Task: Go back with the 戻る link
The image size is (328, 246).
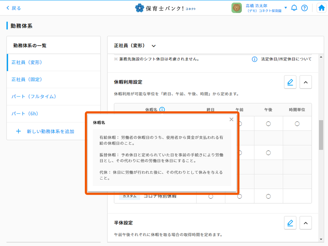Action: pyautogui.click(x=14, y=8)
